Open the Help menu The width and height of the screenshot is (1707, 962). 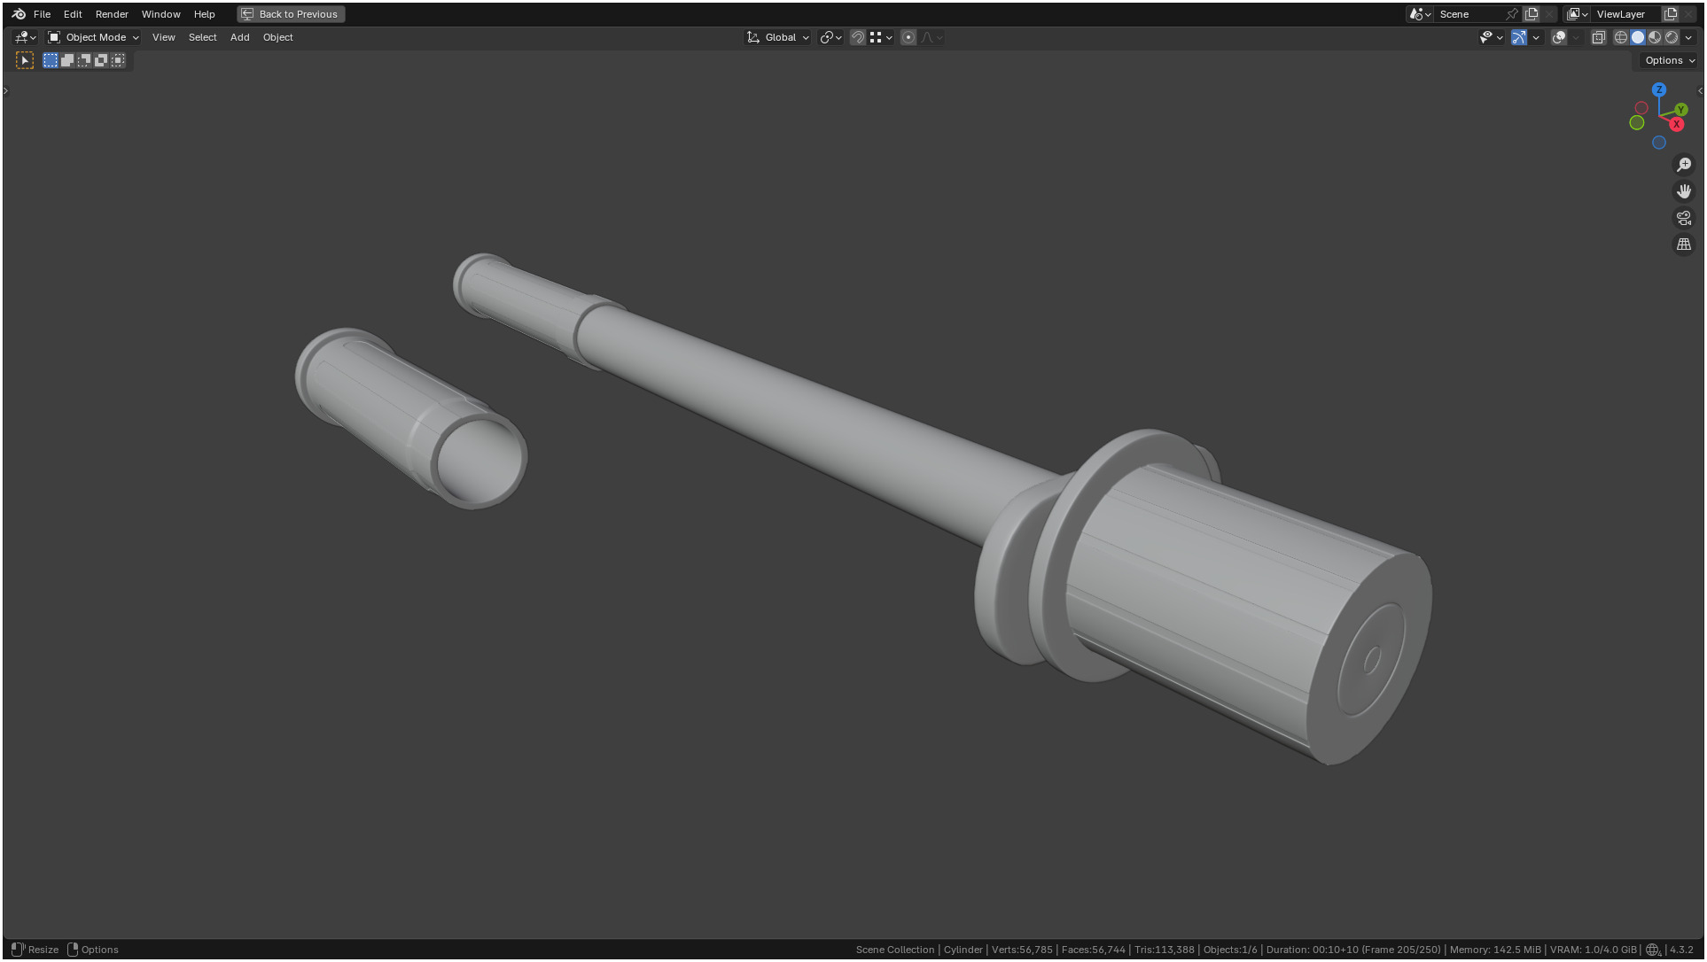coord(204,14)
